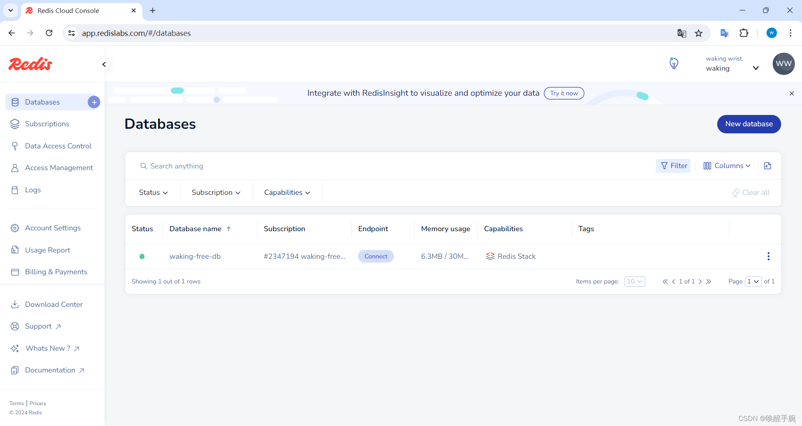Bookmark this page with the star icon

698,33
